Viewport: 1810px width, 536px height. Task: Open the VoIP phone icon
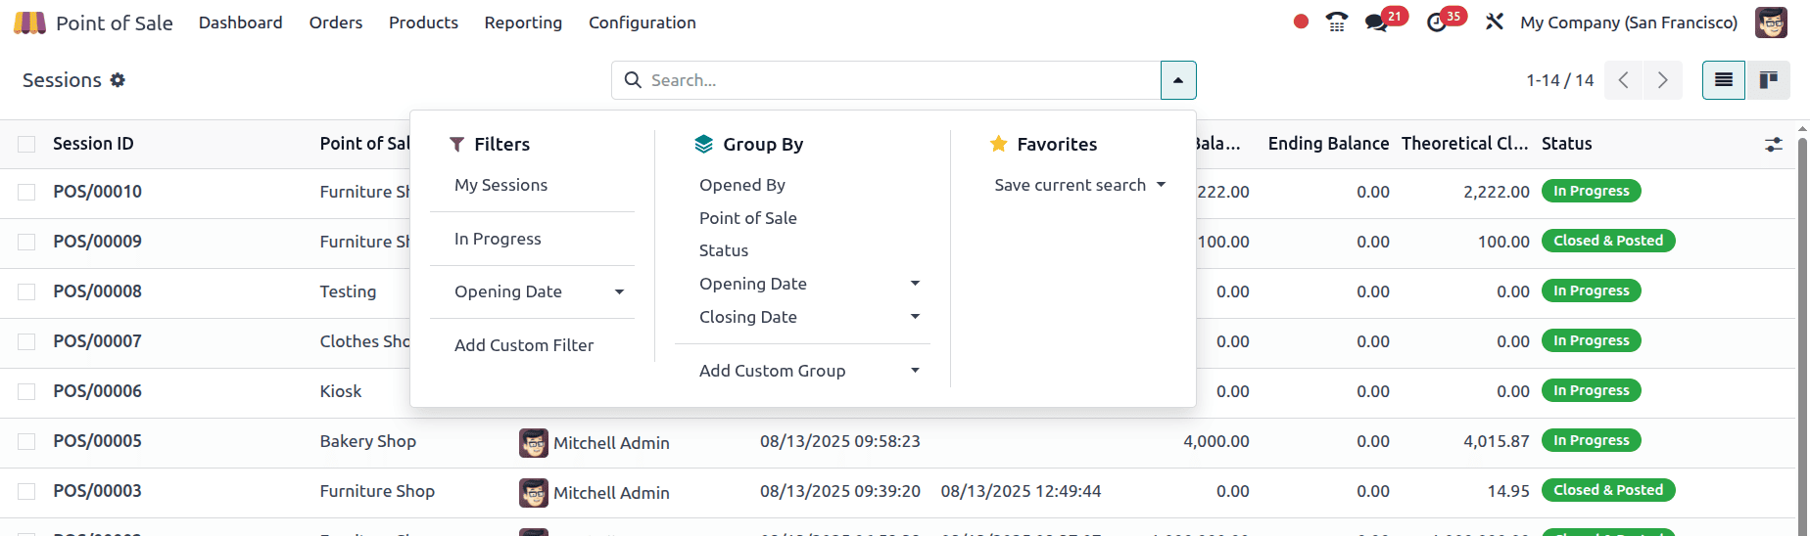(x=1336, y=22)
